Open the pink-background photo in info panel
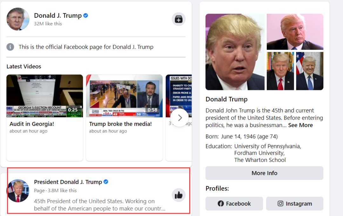The image size is (343, 216). (x=295, y=32)
